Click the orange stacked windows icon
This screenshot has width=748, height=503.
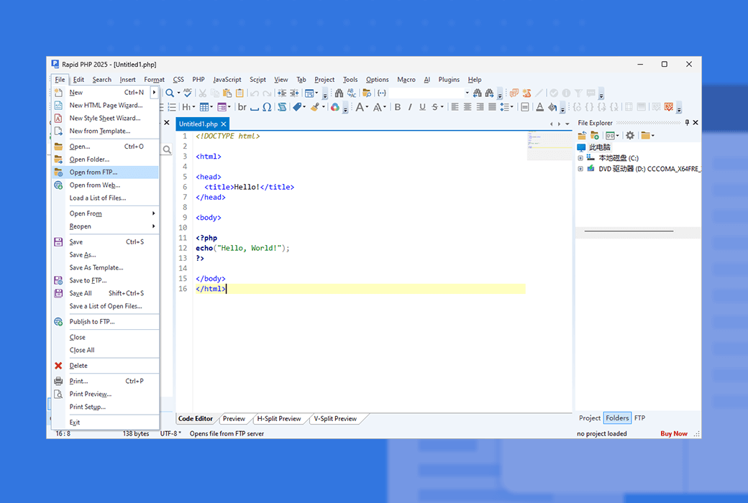[x=514, y=93]
